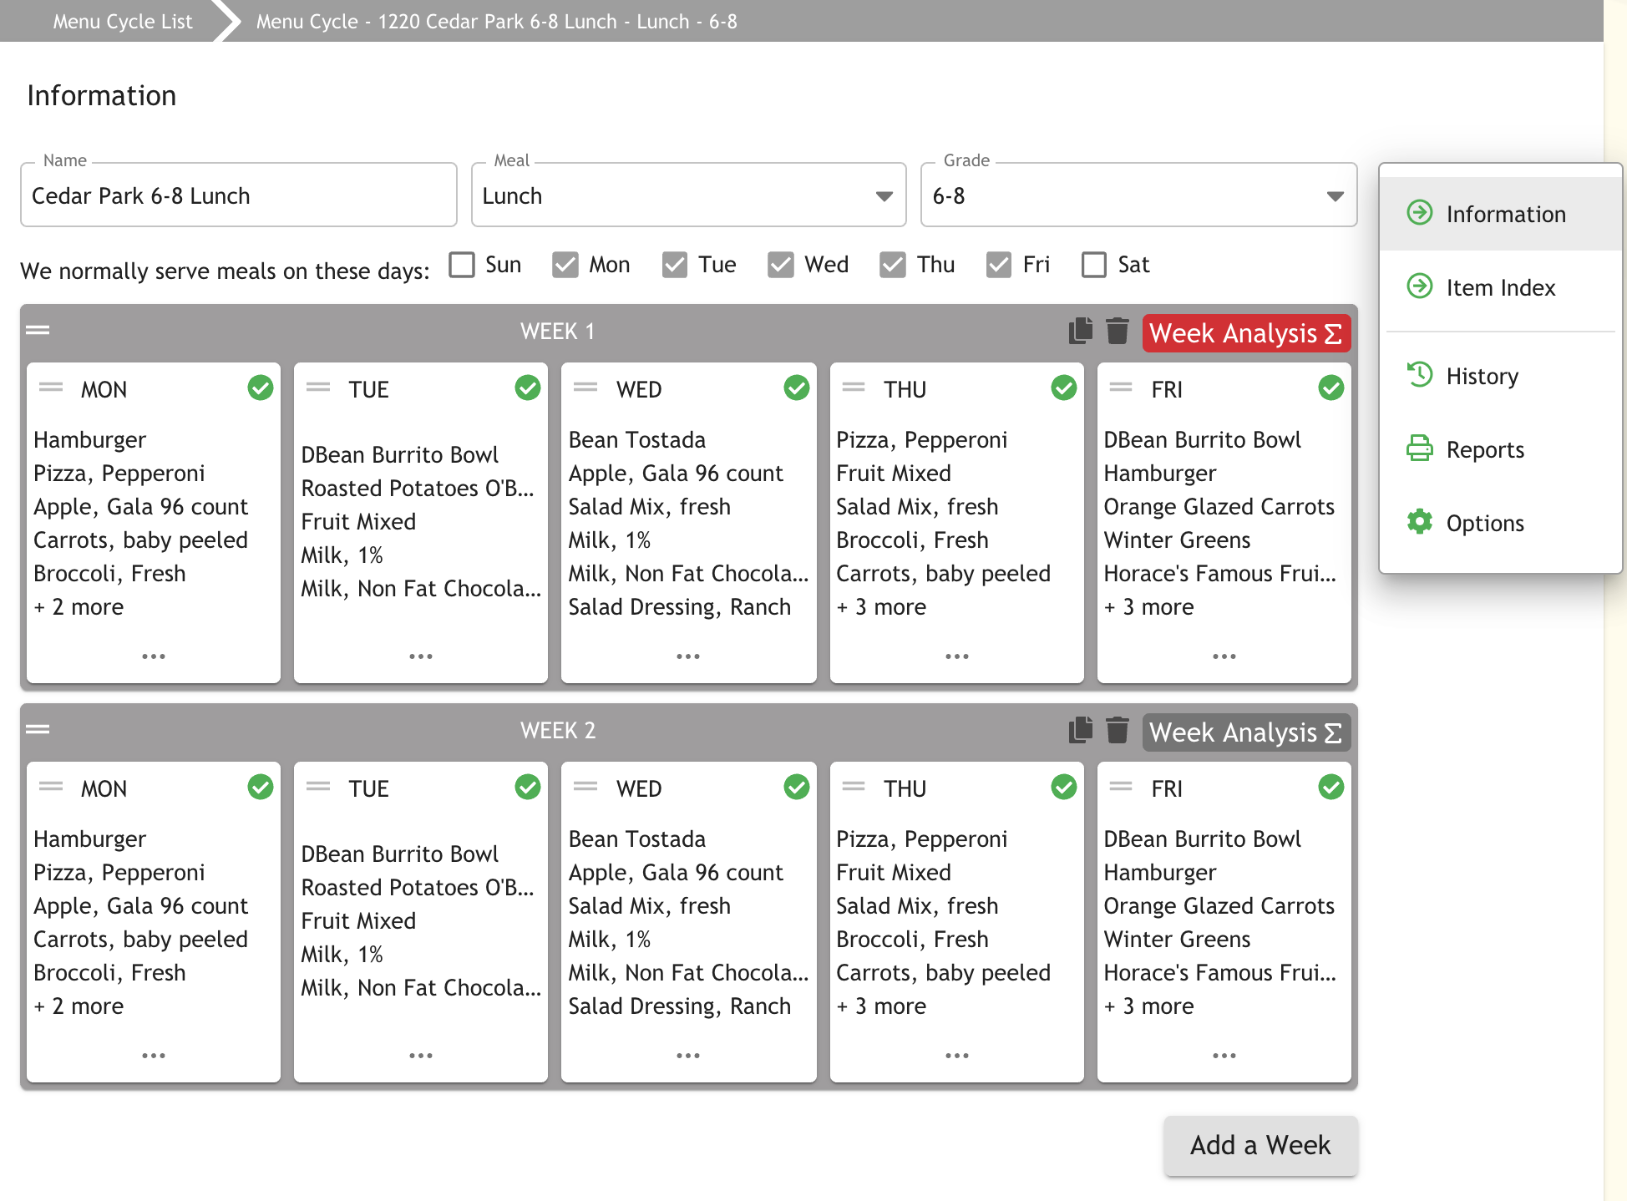Click the Options gear icon
1627x1201 pixels.
pyautogui.click(x=1419, y=522)
